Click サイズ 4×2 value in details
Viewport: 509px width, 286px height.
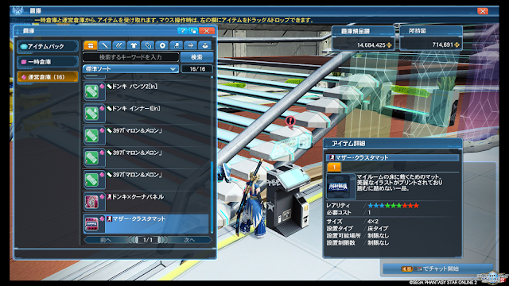[x=373, y=222]
